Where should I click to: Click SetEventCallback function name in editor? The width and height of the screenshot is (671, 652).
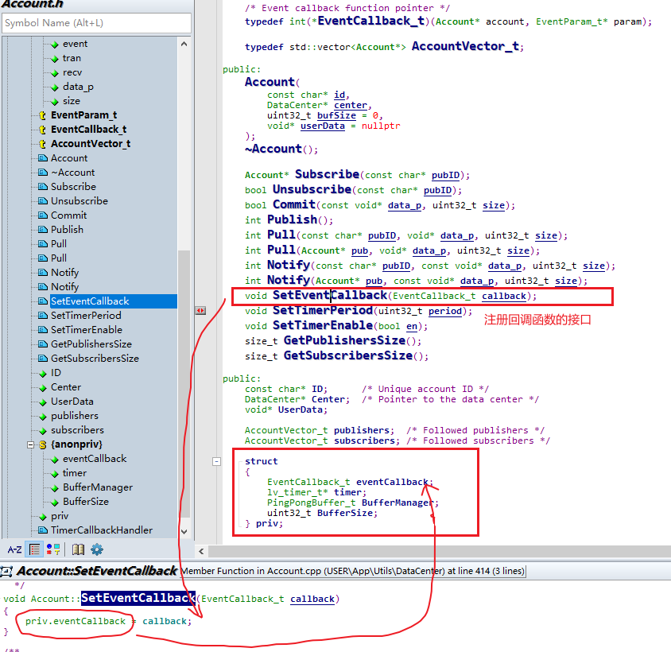(x=330, y=296)
